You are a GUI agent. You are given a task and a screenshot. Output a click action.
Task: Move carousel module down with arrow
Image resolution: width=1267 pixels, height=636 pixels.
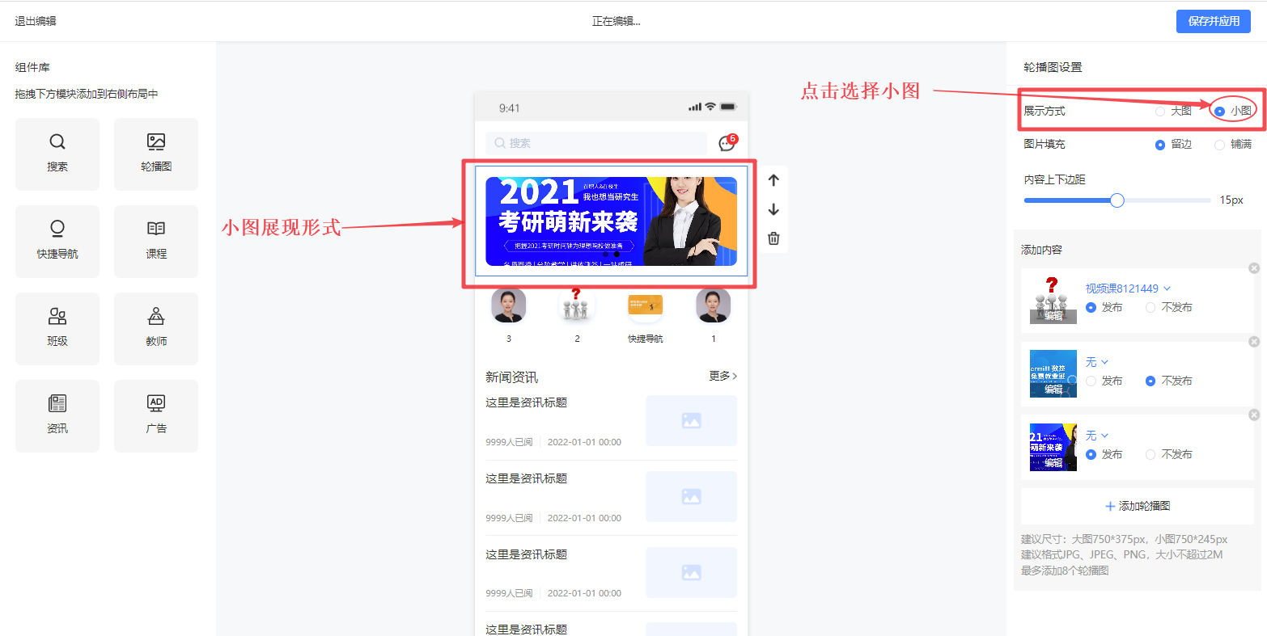[x=773, y=209]
